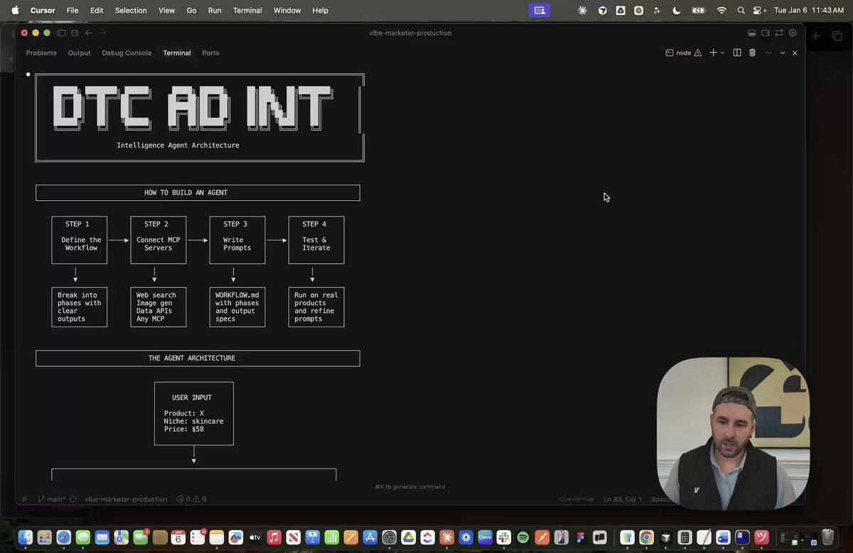Expand the new terminal launch profile dropdown
This screenshot has width=853, height=553.
[x=722, y=53]
